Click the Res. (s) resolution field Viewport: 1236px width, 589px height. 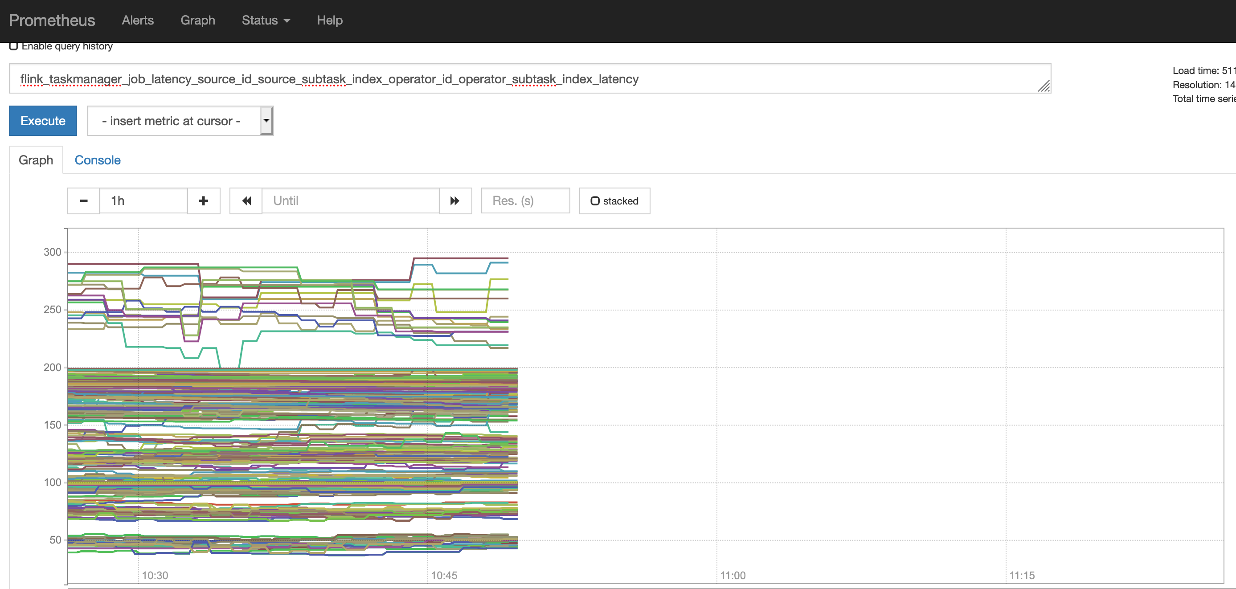tap(525, 201)
